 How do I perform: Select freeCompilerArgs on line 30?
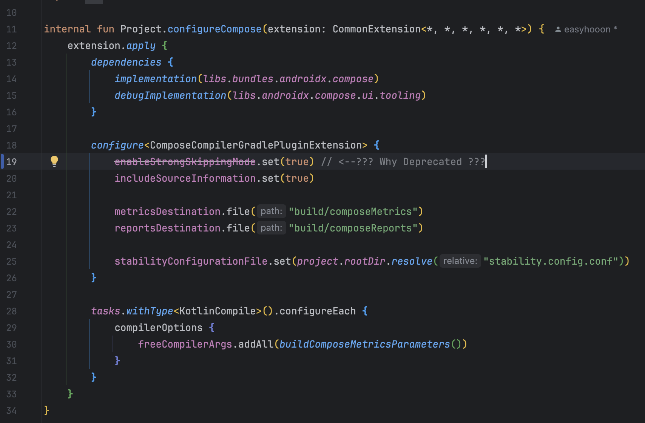(x=185, y=344)
